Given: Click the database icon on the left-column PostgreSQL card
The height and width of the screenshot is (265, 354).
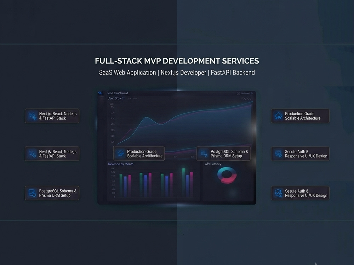Looking at the screenshot, I should [32, 193].
